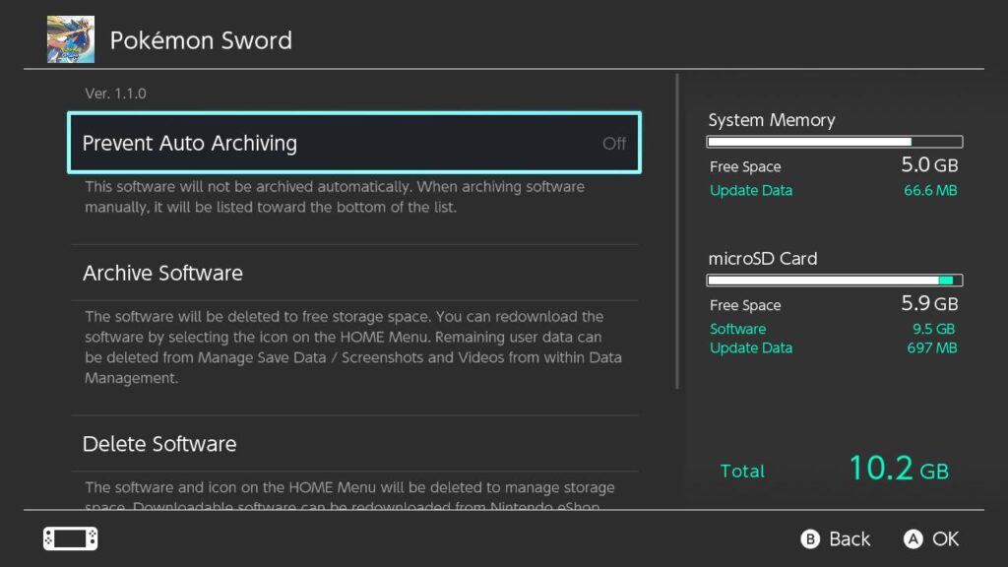Click the microSD Update Data value 697 MB
The width and height of the screenshot is (1008, 567).
932,347
